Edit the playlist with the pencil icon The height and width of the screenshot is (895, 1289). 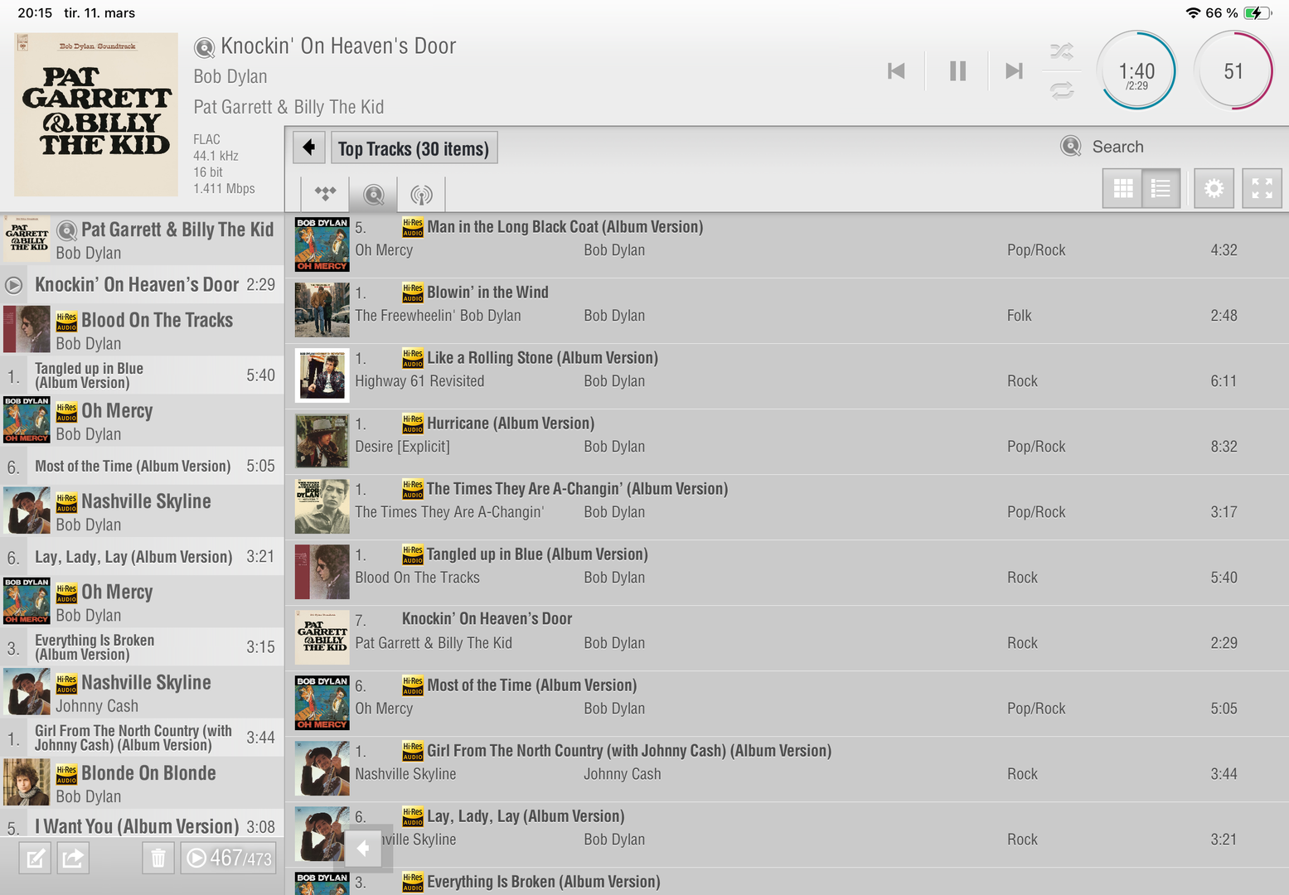tap(35, 859)
